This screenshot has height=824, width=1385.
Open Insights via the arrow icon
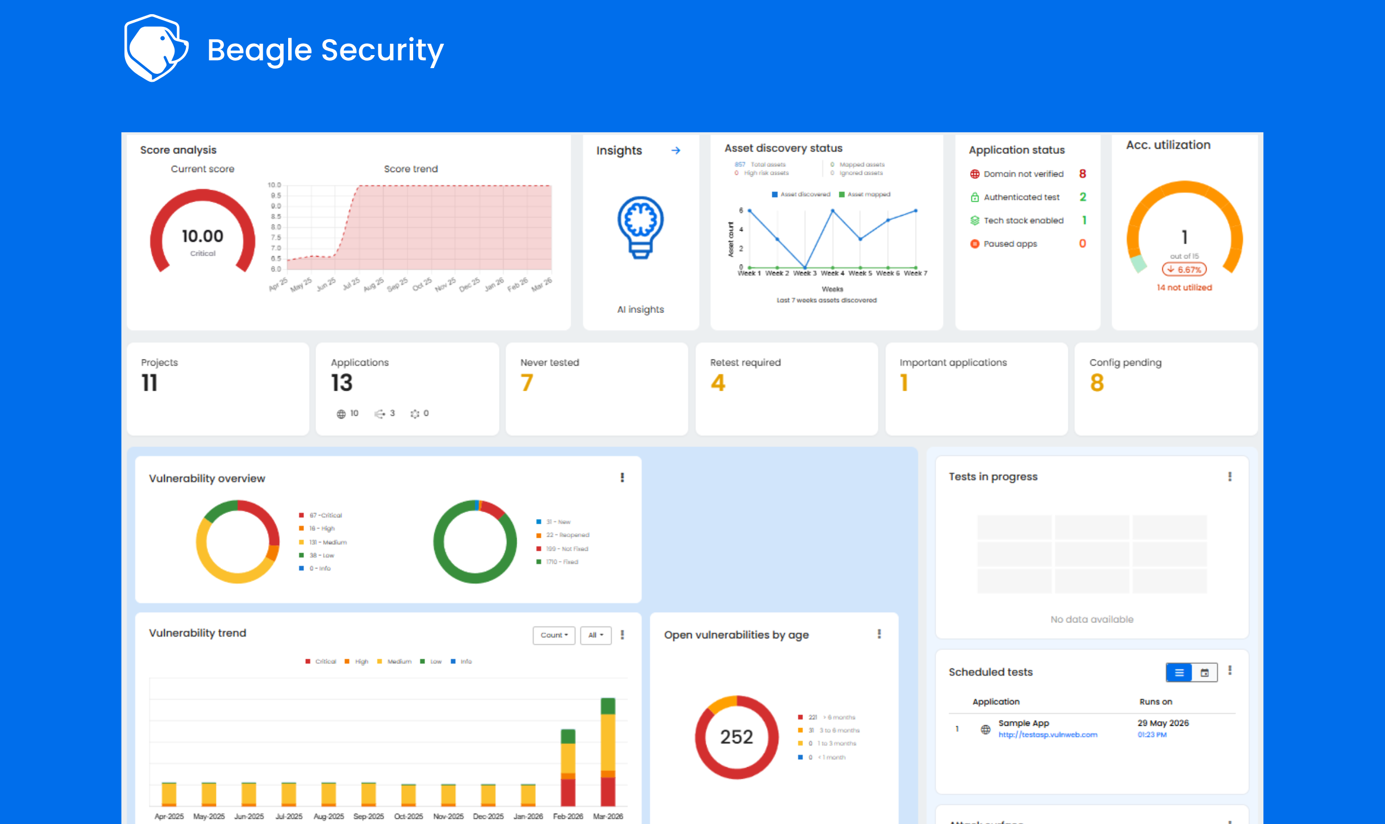(675, 150)
